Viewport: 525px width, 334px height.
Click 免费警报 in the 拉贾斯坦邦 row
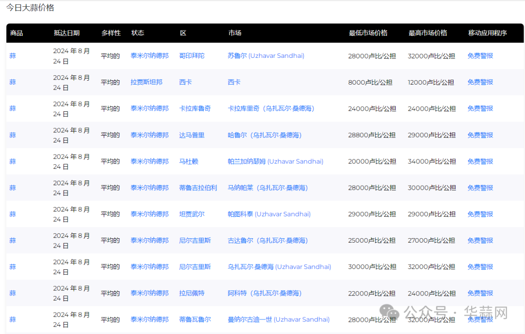(x=480, y=82)
